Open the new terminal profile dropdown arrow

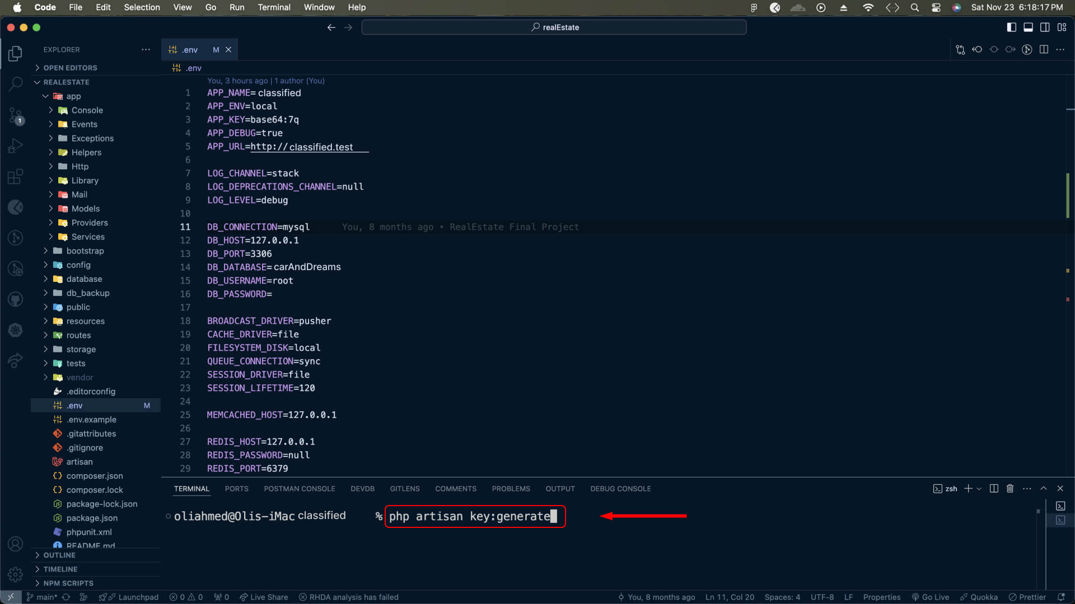pos(979,488)
